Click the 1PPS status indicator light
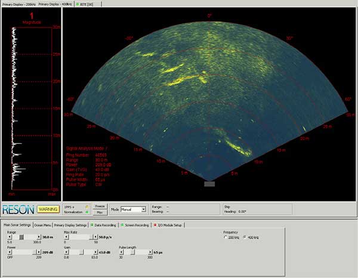 (87, 206)
